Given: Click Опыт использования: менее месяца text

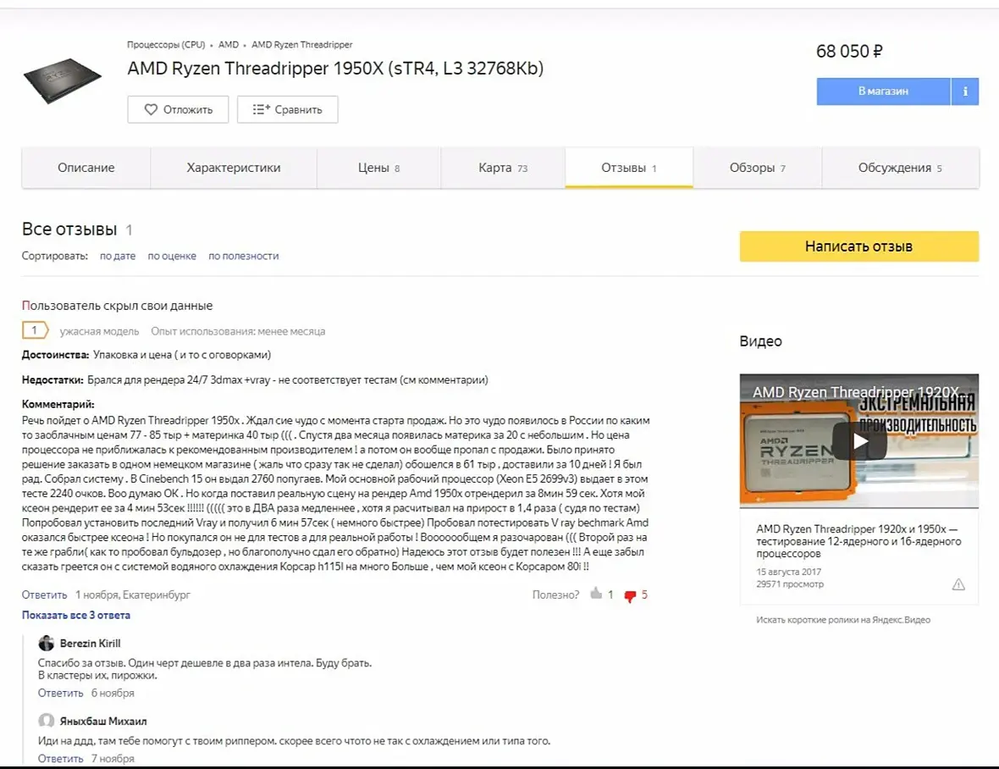Looking at the screenshot, I should coord(238,331).
